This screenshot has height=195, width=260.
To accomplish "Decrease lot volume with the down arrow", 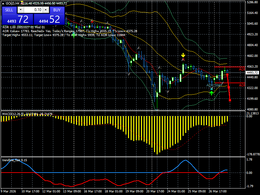I will tap(20, 10).
